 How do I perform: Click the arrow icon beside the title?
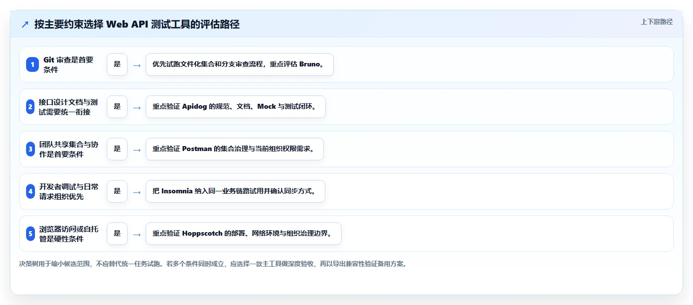[x=25, y=25]
